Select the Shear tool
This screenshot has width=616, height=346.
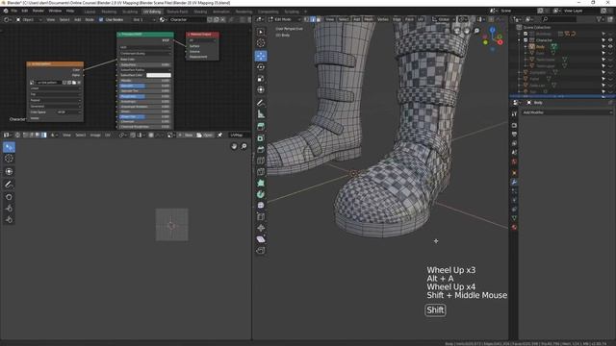pos(261,239)
